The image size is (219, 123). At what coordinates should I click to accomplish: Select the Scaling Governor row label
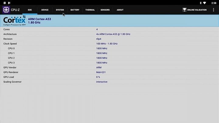12,82
